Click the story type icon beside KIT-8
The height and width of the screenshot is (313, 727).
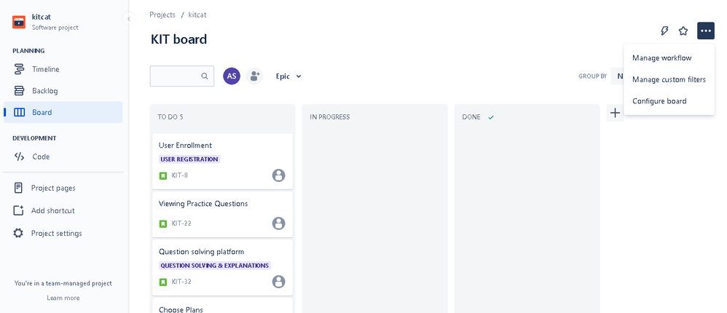[x=162, y=175]
